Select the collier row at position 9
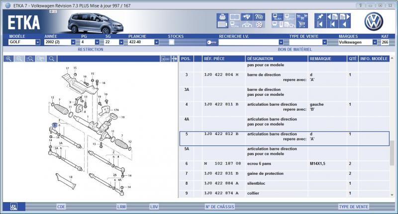 (x=284, y=193)
